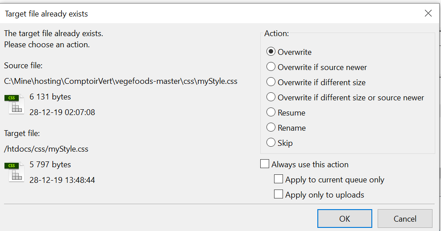Click the target path /htdocs/css/myStyle.css
The image size is (441, 231).
coord(46,149)
